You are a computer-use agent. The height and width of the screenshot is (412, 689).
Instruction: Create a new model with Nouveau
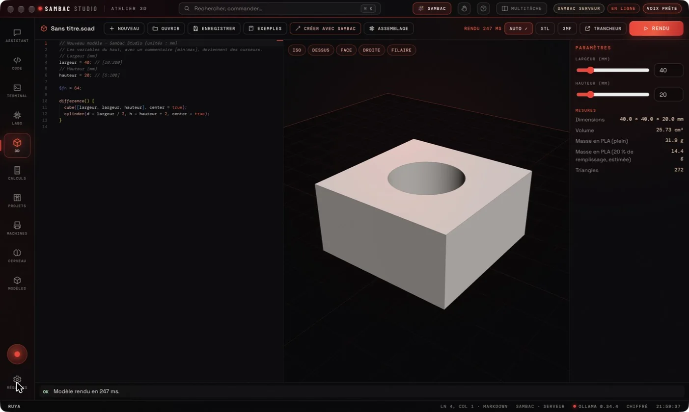tap(124, 28)
